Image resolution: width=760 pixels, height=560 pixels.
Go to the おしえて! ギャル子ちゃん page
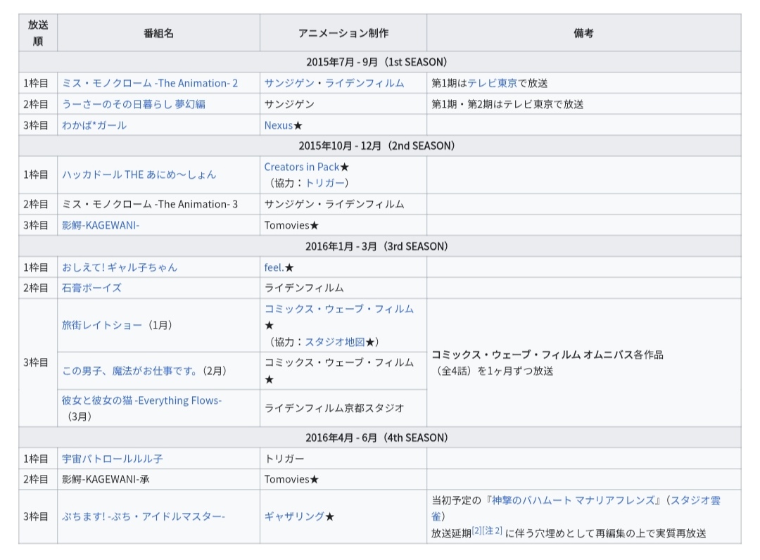click(120, 267)
